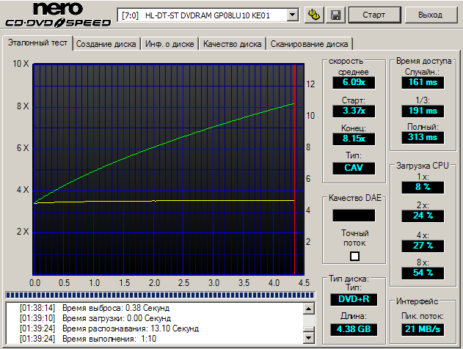The image size is (463, 349).
Task: Click the average speed value 6.09x
Action: click(354, 82)
